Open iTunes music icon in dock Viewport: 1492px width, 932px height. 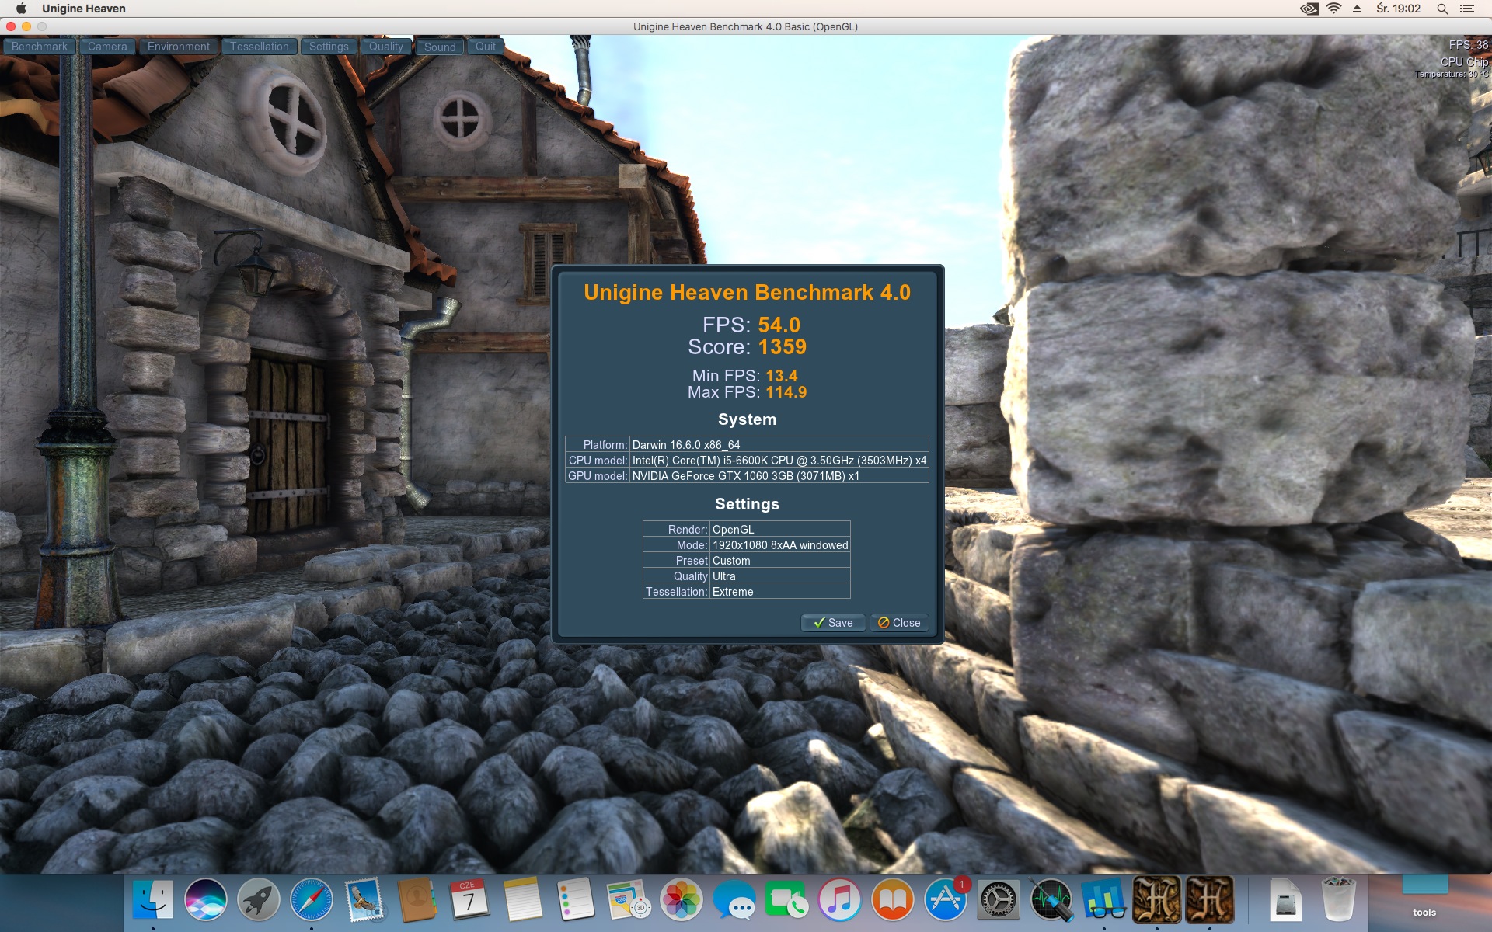(x=840, y=900)
